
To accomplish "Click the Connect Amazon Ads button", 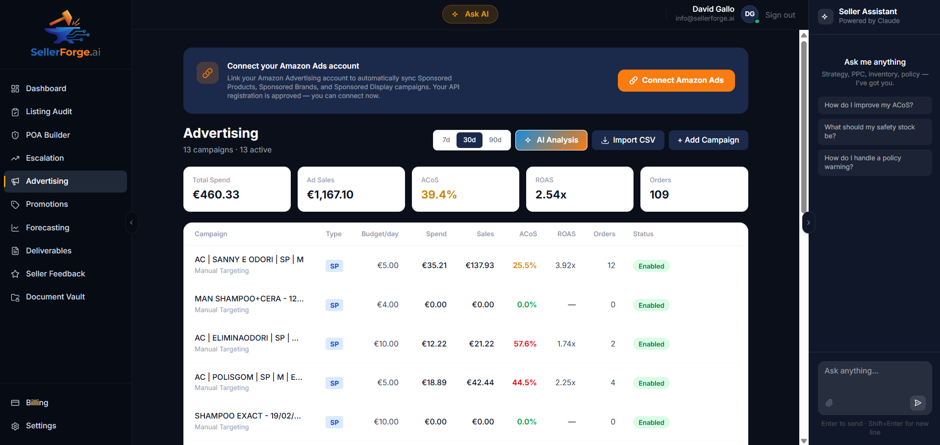I will pyautogui.click(x=676, y=80).
